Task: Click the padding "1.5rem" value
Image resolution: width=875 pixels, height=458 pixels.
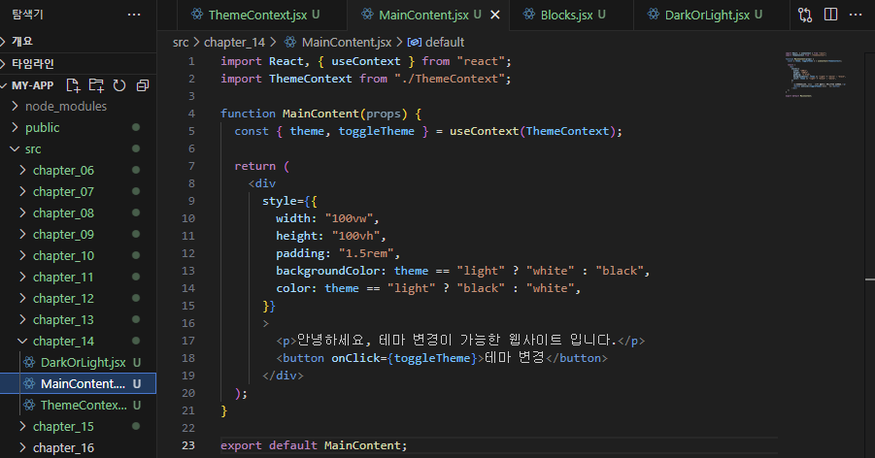Action: click(x=366, y=253)
